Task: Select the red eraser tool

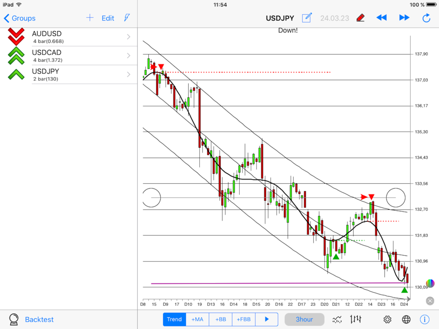Action: coord(360,18)
